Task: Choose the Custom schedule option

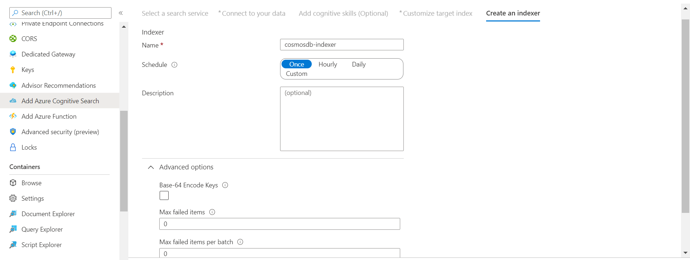Action: [297, 74]
